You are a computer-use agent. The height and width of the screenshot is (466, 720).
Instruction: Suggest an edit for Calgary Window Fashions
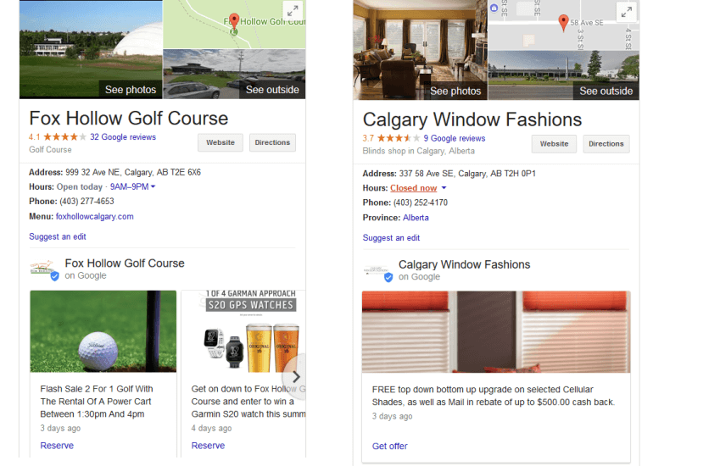391,238
